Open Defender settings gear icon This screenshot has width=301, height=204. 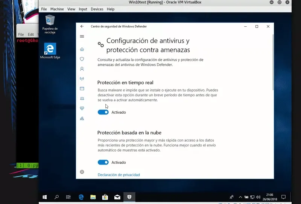(x=82, y=172)
